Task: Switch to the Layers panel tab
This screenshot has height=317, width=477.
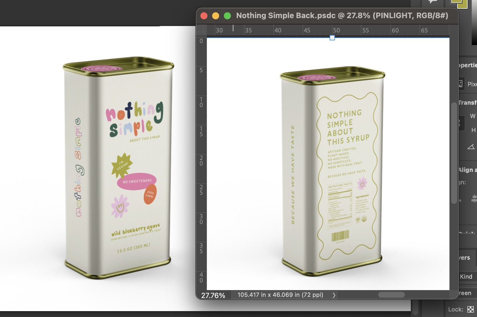Action: [x=465, y=258]
